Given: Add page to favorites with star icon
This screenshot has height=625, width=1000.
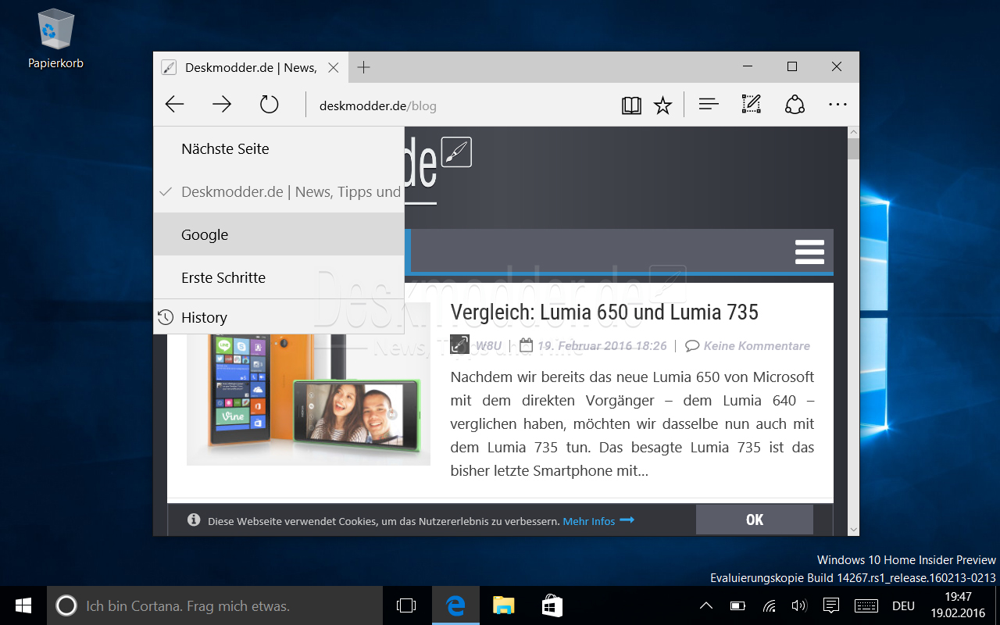Looking at the screenshot, I should [662, 105].
